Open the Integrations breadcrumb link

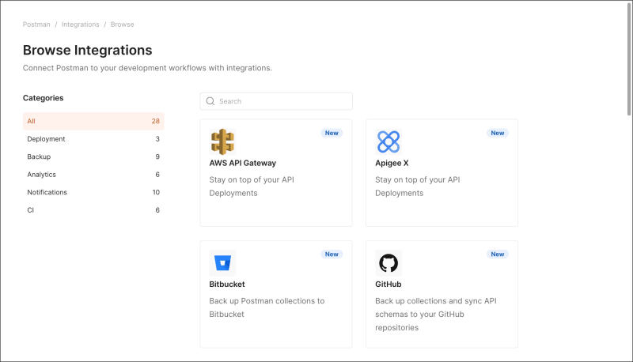click(81, 25)
